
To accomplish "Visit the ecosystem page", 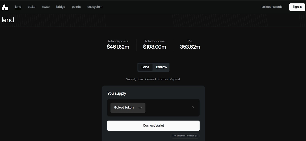I will click(x=95, y=7).
